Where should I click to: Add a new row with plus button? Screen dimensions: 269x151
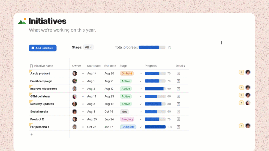click(x=31, y=135)
